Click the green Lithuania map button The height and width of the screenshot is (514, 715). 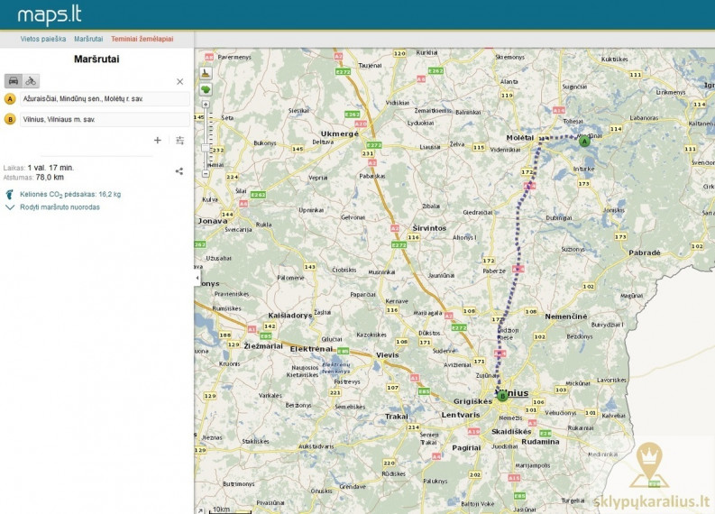click(206, 89)
